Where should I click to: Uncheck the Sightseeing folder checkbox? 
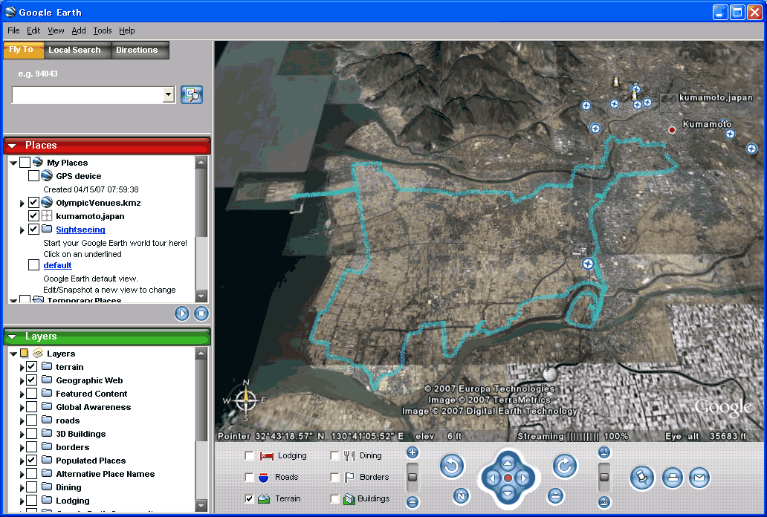click(33, 229)
